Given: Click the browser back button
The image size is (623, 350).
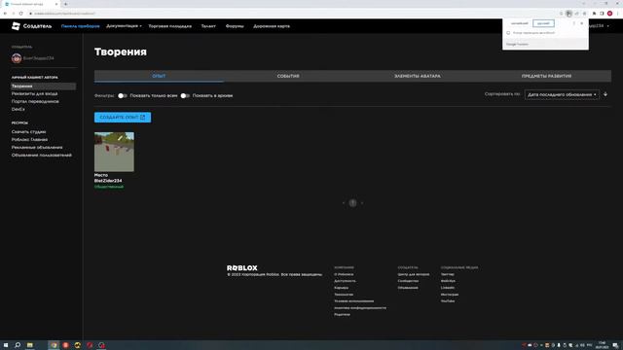Looking at the screenshot, I should pos(5,14).
